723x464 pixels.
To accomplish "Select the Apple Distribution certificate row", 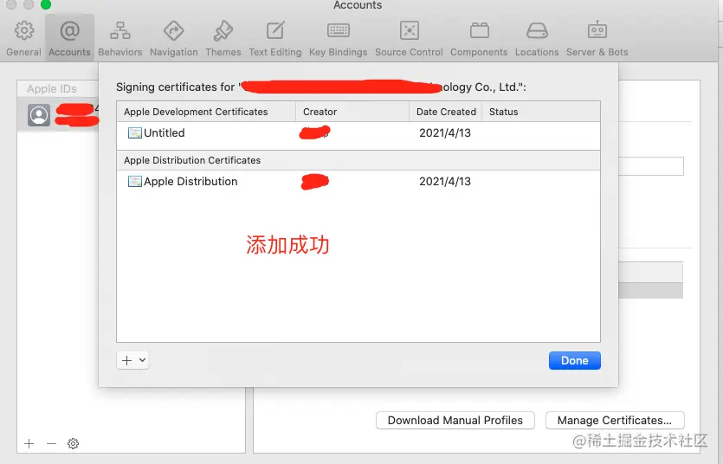I will point(358,182).
